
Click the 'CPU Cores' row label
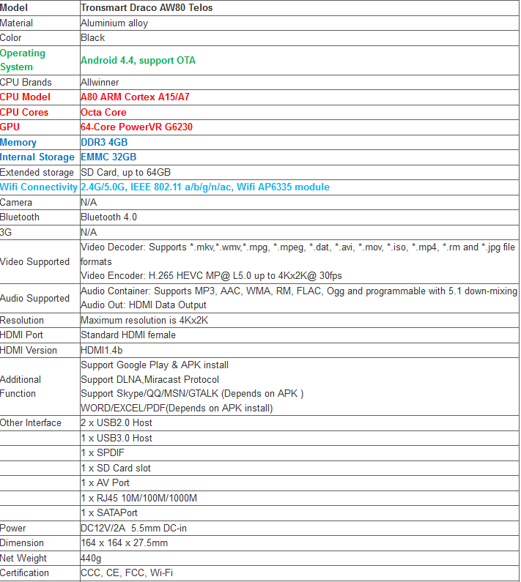pyautogui.click(x=24, y=113)
